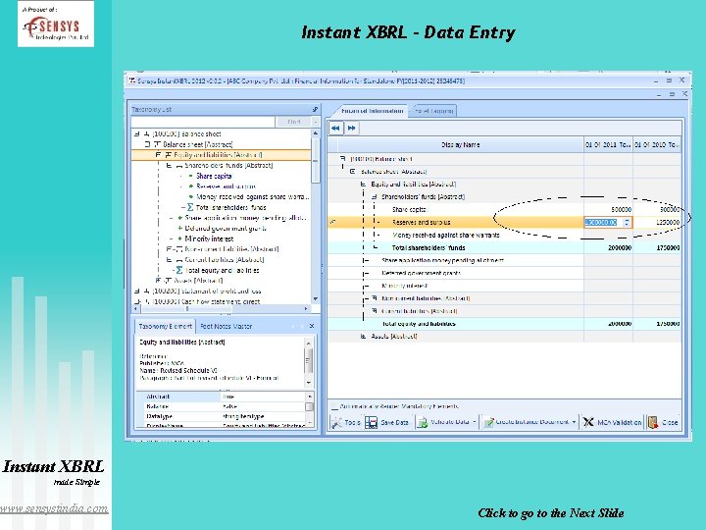Click 'Click to go to the Next Slide' link
Image resolution: width=706 pixels, height=530 pixels.
(x=551, y=513)
